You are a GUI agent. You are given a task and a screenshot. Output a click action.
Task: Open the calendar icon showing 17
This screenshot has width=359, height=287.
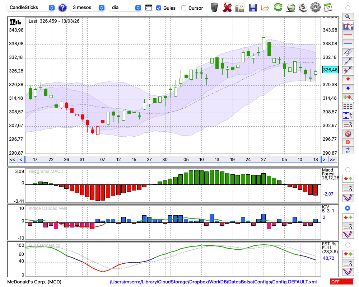(x=328, y=7)
